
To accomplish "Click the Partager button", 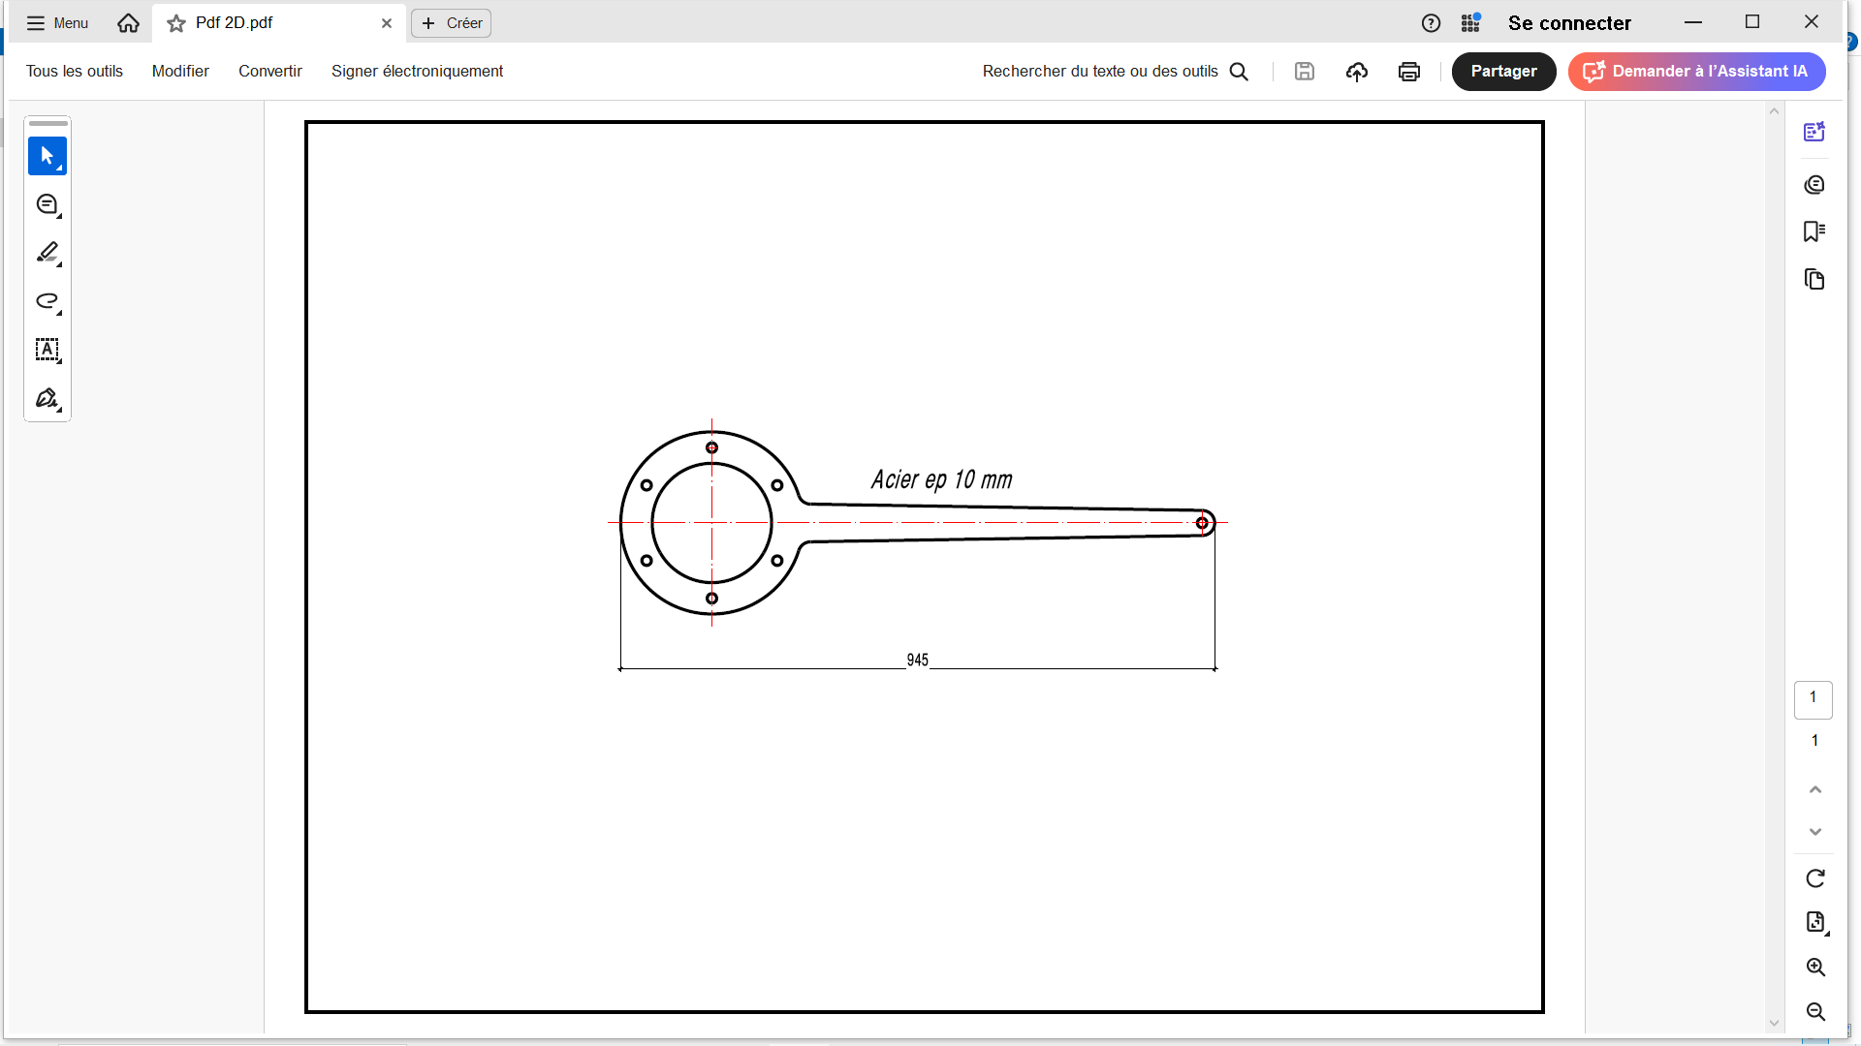I will (1502, 72).
